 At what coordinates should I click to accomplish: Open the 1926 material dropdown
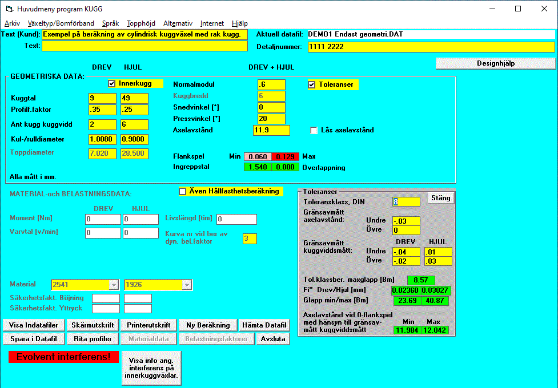click(187, 285)
